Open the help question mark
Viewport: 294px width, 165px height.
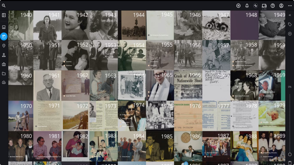click(273, 6)
